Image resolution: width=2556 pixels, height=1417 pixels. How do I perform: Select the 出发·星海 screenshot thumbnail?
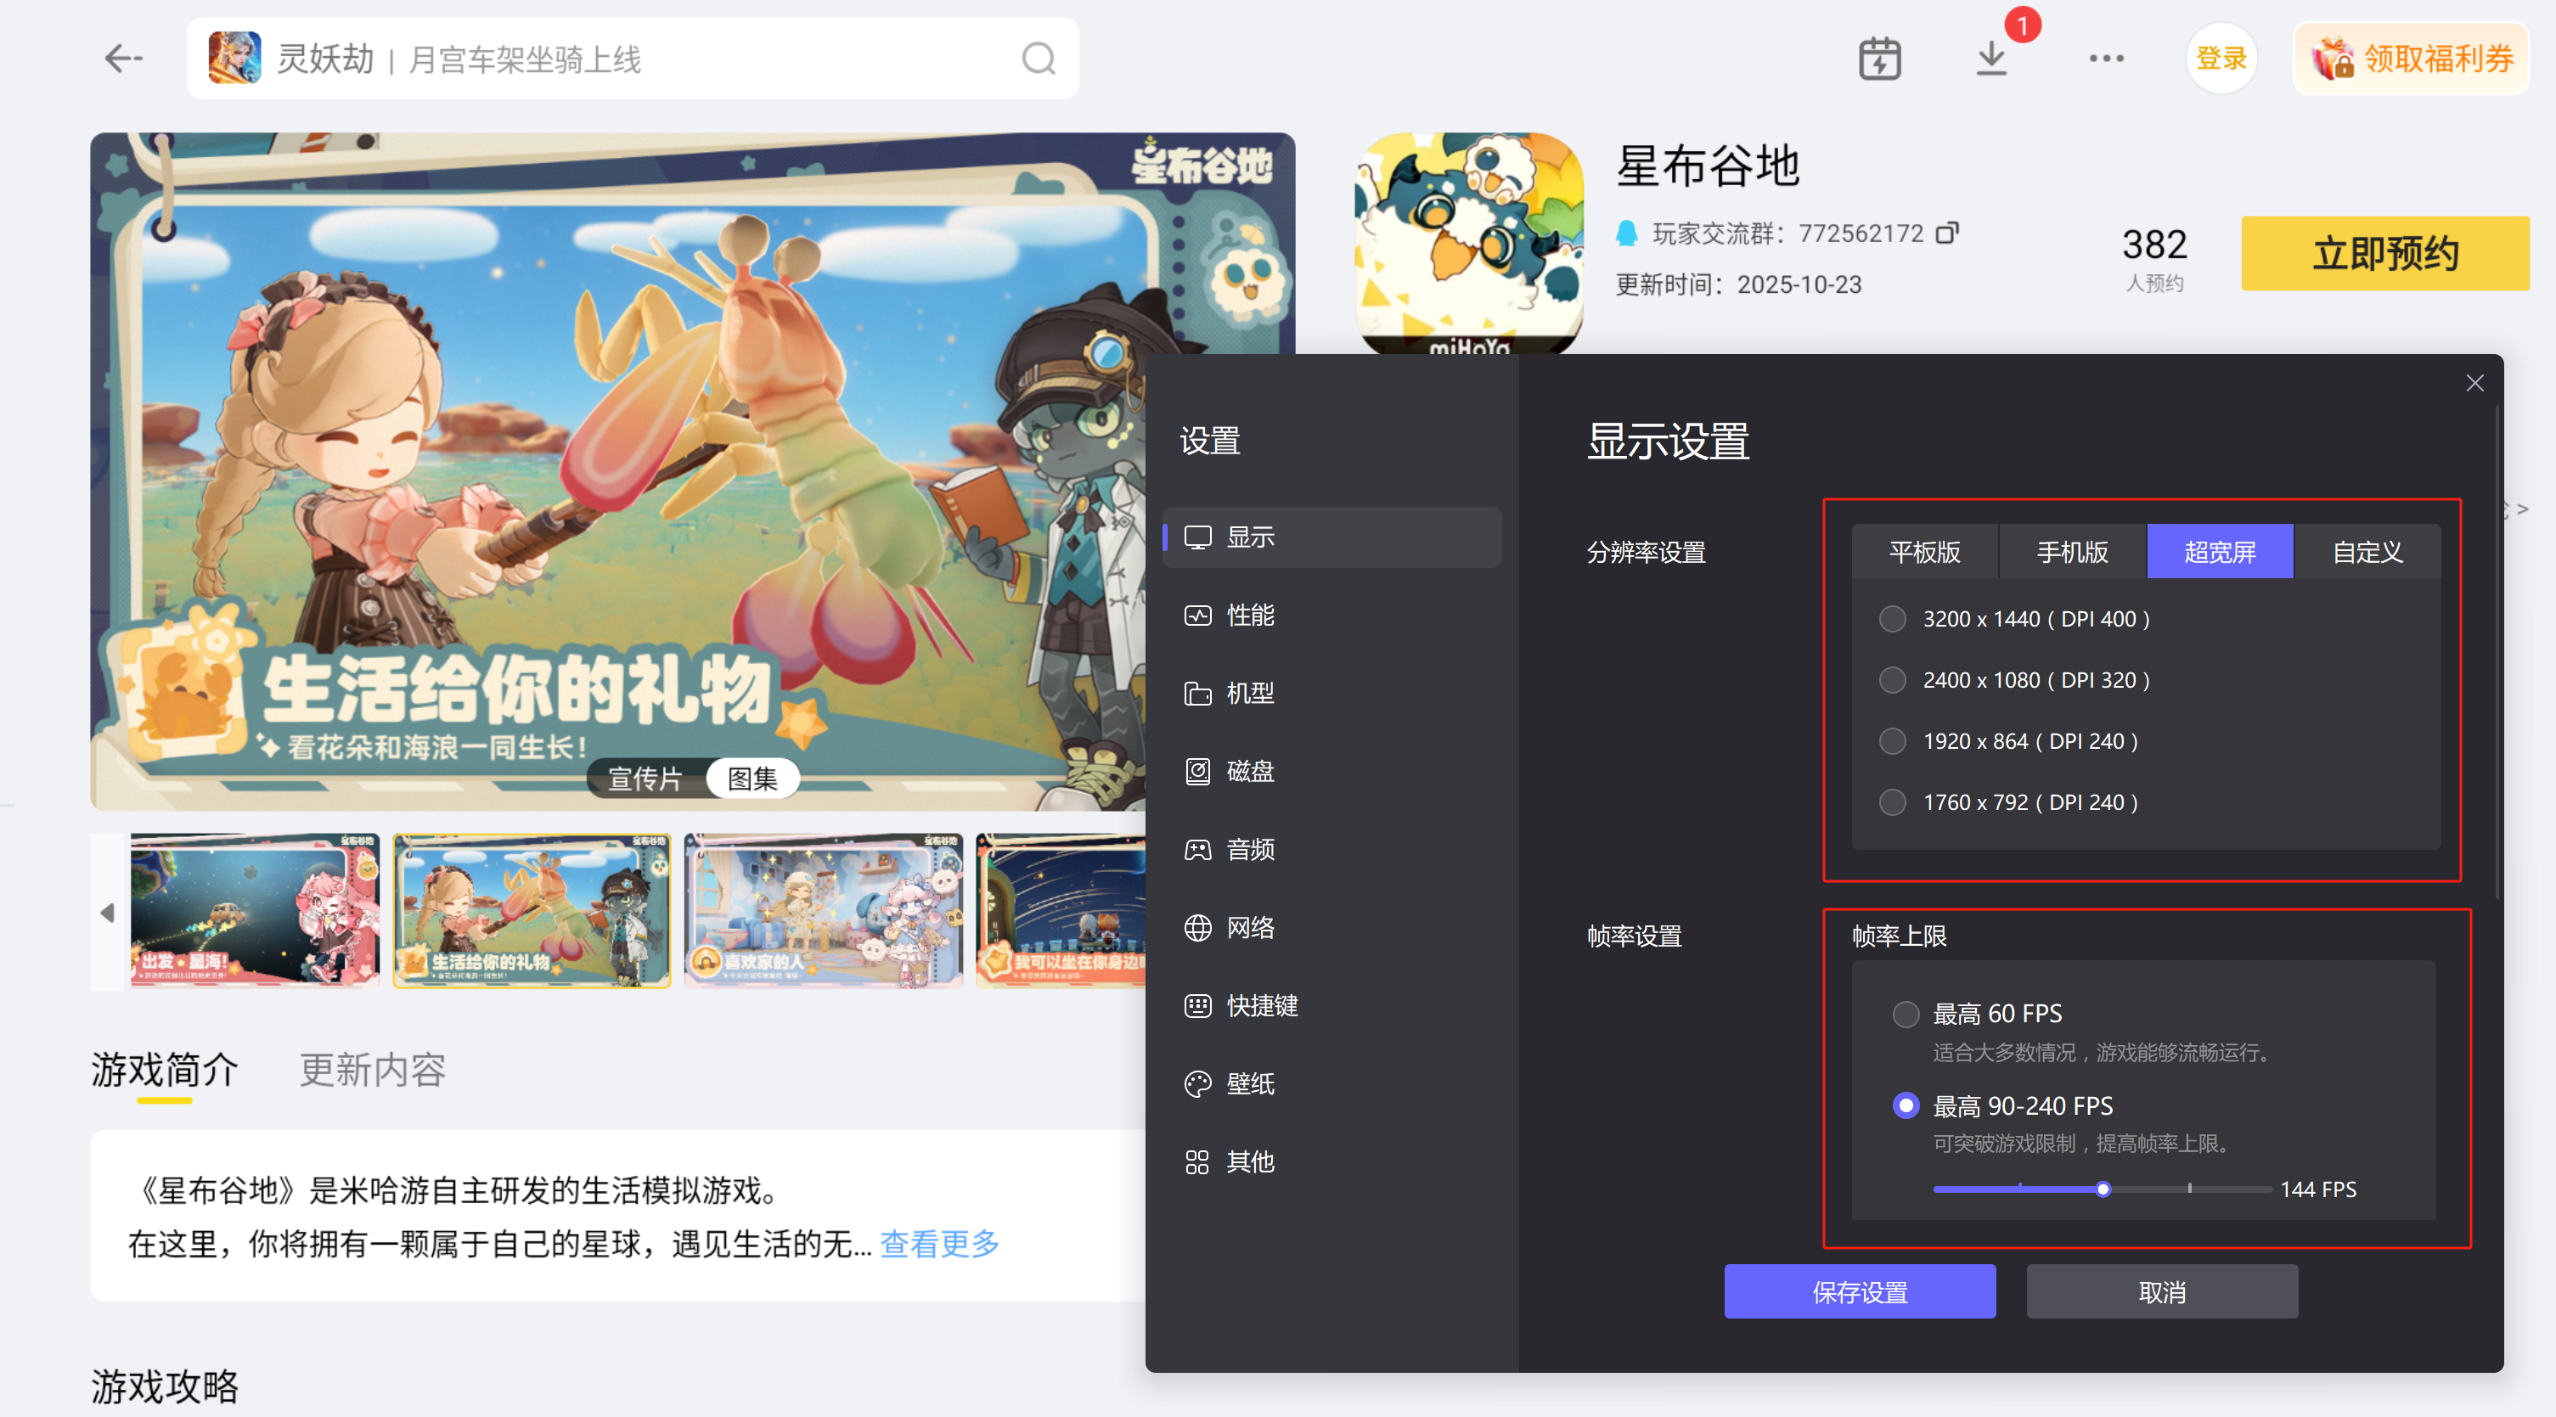pyautogui.click(x=254, y=911)
